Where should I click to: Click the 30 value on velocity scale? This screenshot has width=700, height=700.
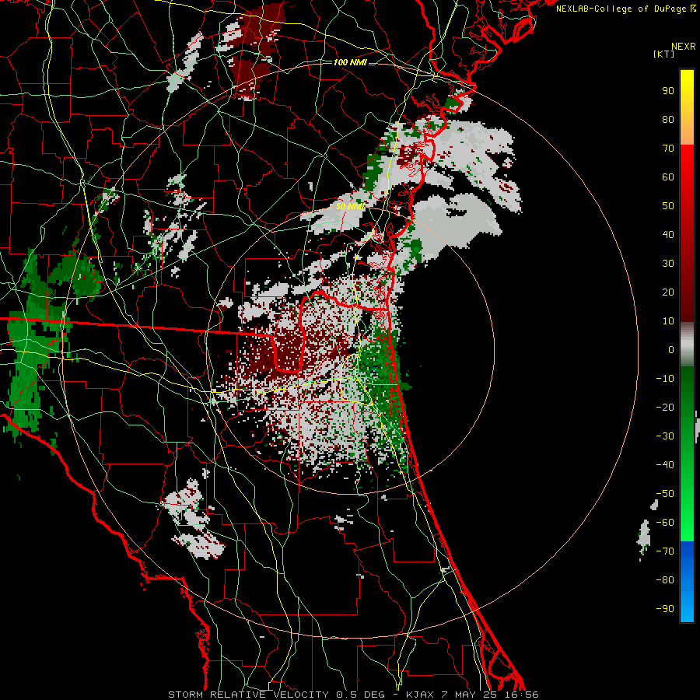pyautogui.click(x=668, y=264)
